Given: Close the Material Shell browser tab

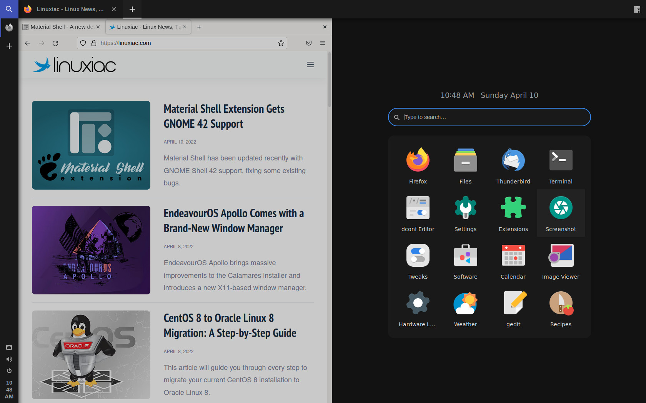Looking at the screenshot, I should (98, 27).
